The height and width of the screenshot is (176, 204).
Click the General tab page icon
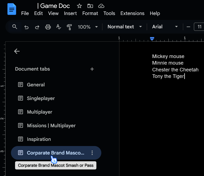click(x=21, y=85)
